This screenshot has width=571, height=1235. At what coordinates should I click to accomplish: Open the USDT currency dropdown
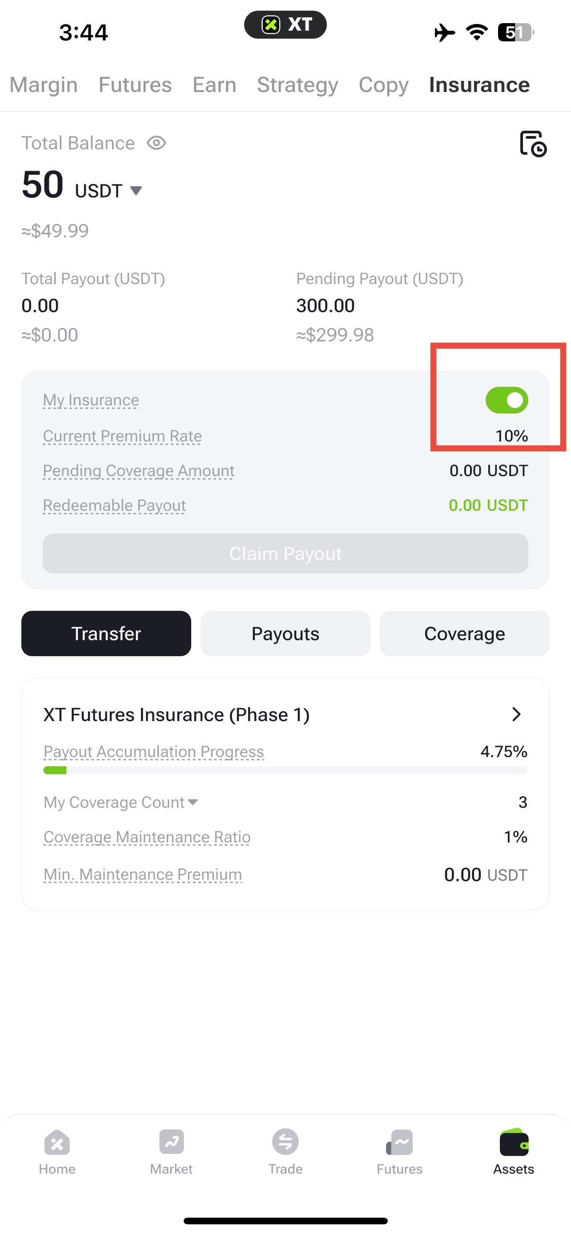(x=109, y=191)
